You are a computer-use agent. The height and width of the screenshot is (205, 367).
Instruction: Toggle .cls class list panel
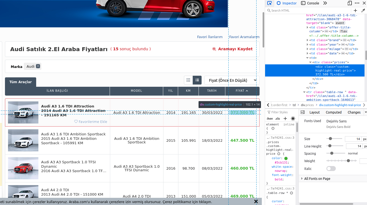pos(278,119)
